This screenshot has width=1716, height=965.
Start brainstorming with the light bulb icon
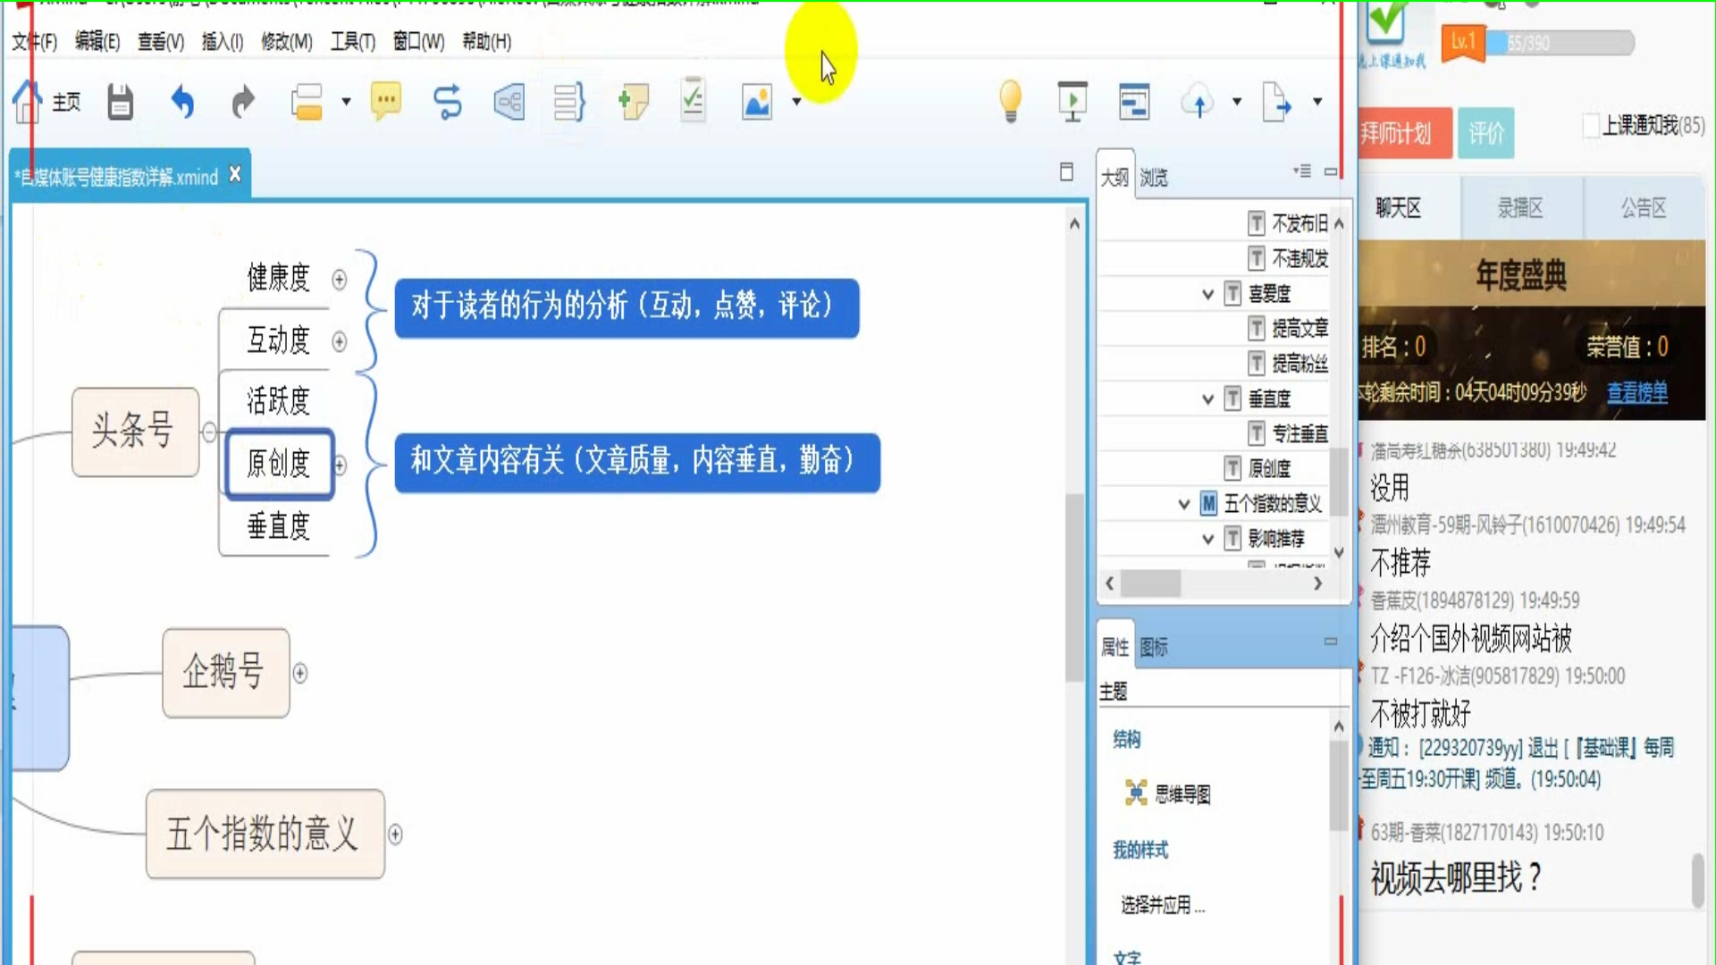1011,101
